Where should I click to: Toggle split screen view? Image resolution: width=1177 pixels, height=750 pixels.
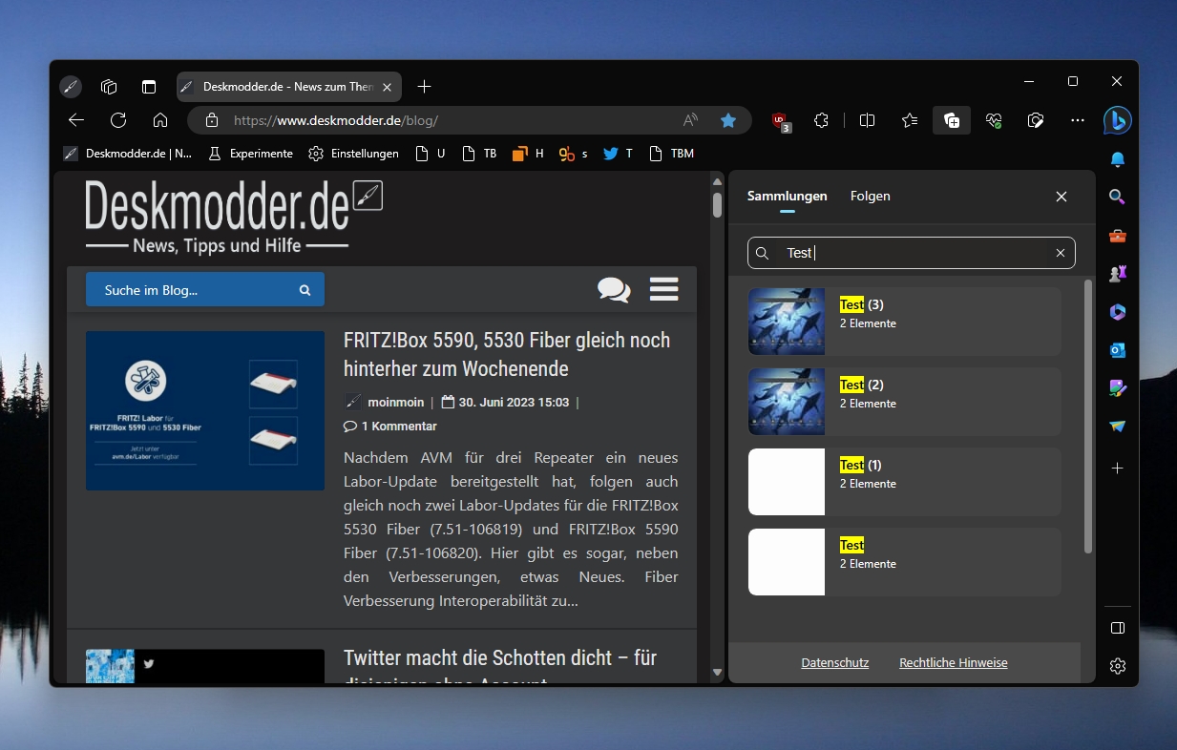(x=868, y=120)
